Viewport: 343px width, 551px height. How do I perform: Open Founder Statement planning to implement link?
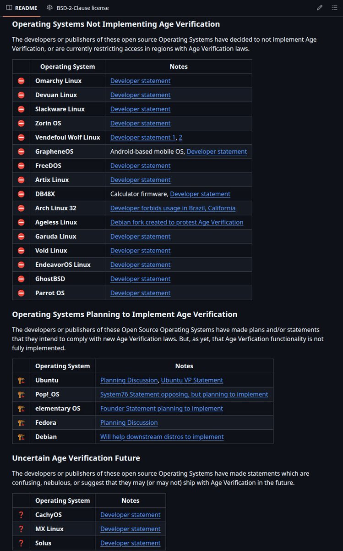(x=162, y=409)
